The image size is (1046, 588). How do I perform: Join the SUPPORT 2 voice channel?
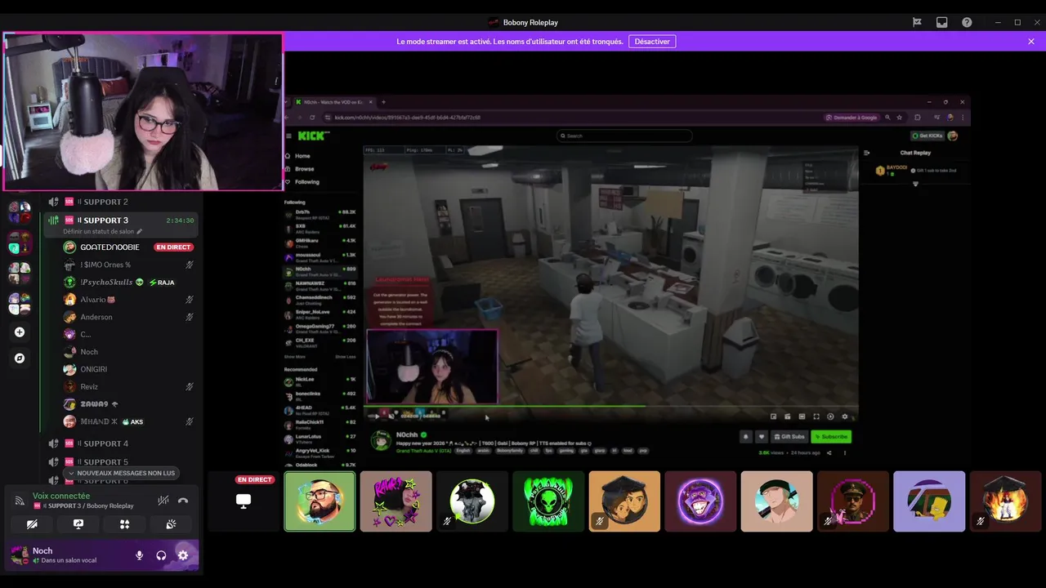click(x=119, y=202)
